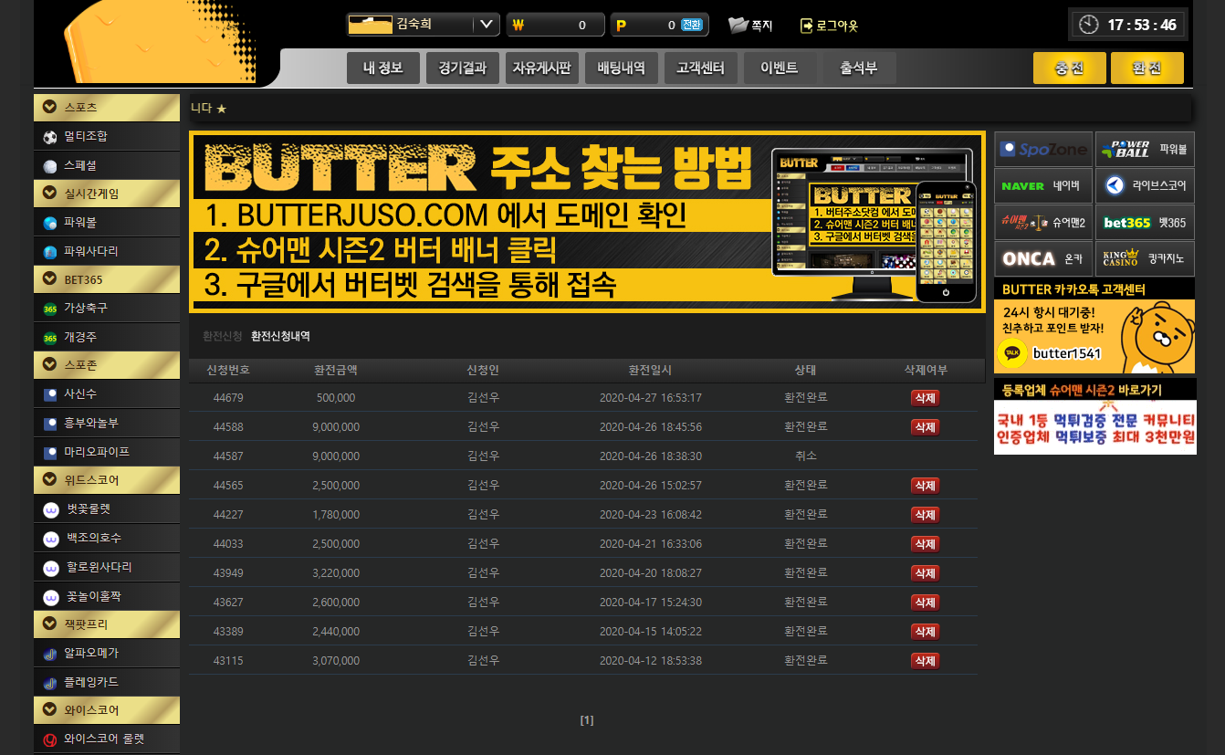Click the yellow 충전 button
The width and height of the screenshot is (1225, 755).
1069,68
